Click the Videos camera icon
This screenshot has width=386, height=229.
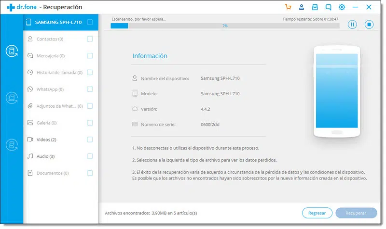pyautogui.click(x=30, y=140)
